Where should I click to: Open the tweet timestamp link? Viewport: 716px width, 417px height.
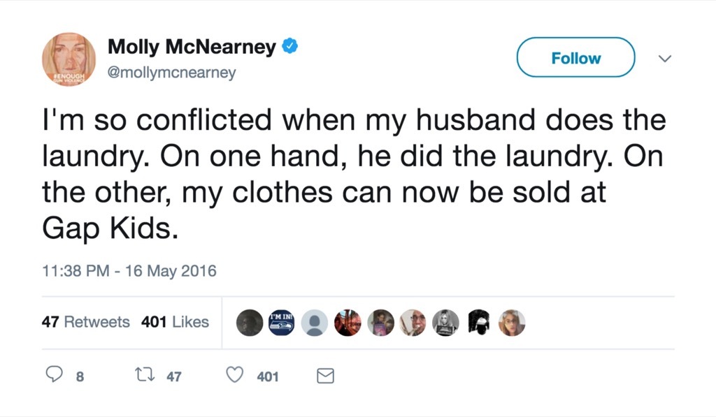128,270
